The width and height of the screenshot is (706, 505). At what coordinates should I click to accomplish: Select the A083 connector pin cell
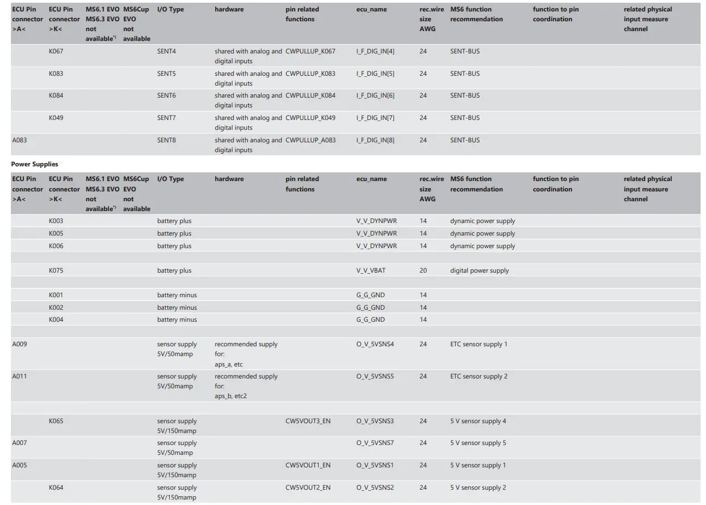[x=20, y=140]
